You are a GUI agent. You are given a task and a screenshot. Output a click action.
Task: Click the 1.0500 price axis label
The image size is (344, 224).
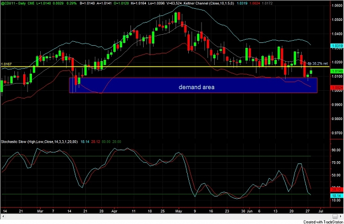(337, 19)
